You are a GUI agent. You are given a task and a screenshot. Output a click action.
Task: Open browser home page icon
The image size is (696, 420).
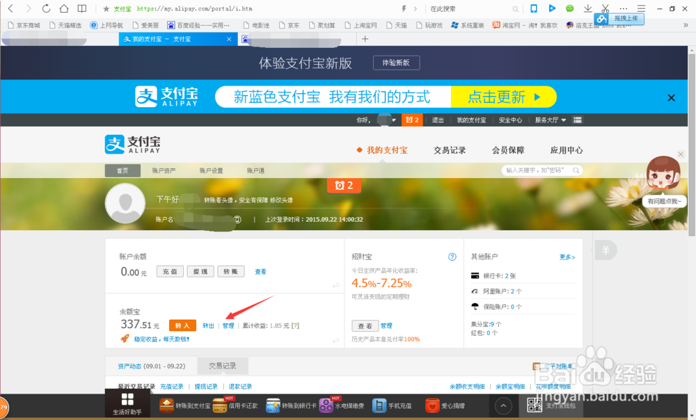coord(64,8)
